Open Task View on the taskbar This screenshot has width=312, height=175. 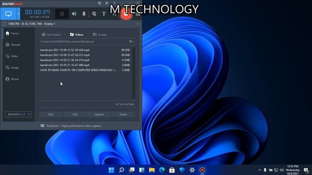tap(132, 170)
